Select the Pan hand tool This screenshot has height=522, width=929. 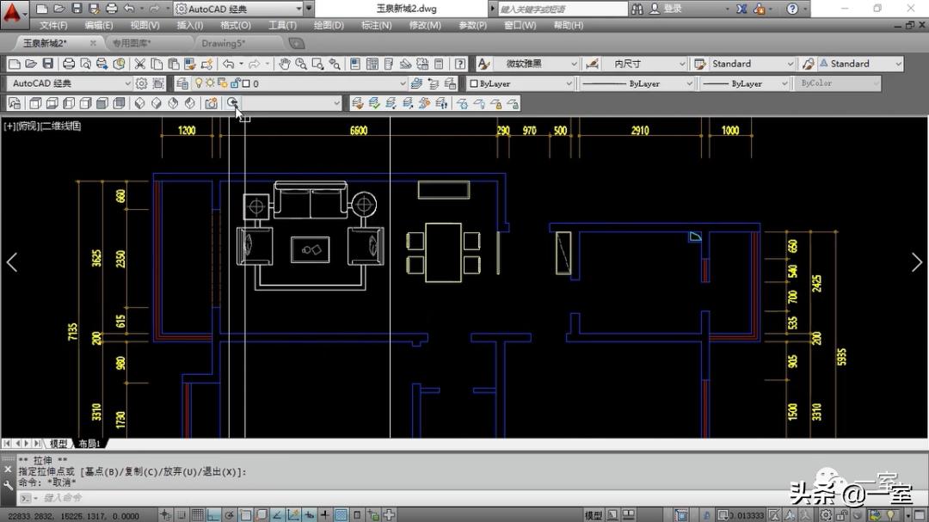(284, 64)
